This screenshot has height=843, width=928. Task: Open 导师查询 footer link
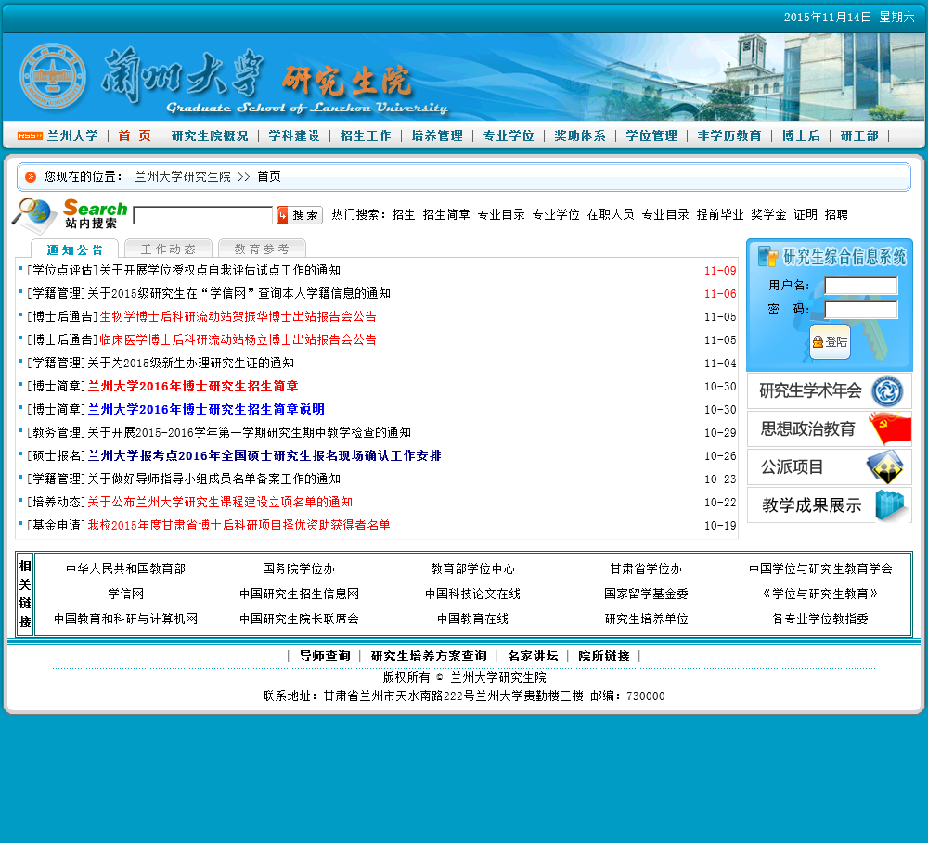tap(324, 656)
